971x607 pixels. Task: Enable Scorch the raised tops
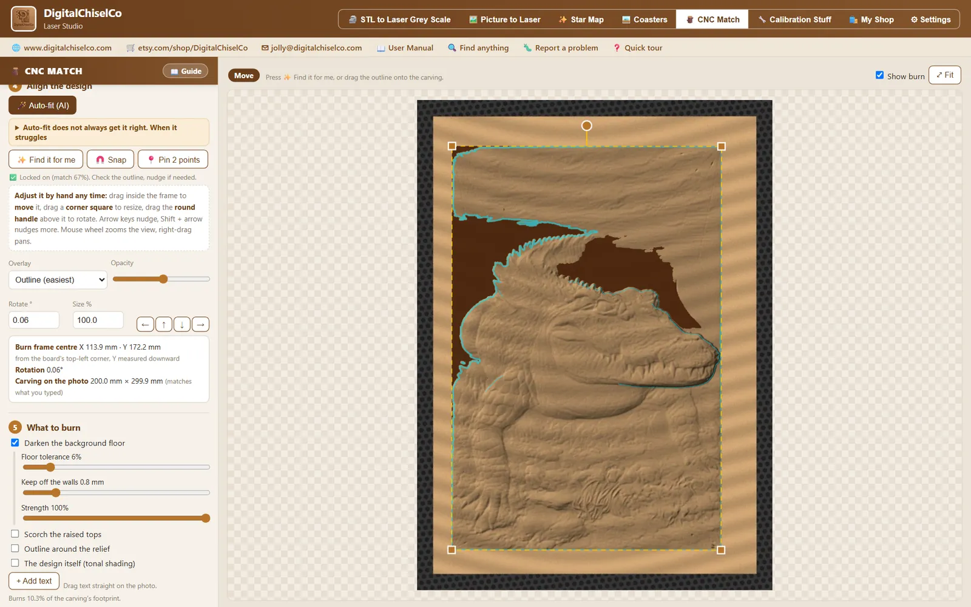tap(15, 534)
